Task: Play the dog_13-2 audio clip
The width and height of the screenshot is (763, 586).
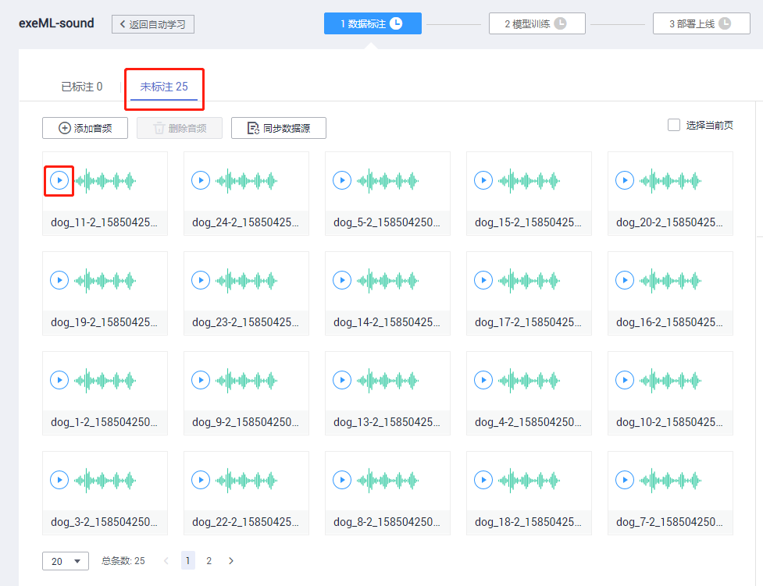Action: (x=342, y=380)
